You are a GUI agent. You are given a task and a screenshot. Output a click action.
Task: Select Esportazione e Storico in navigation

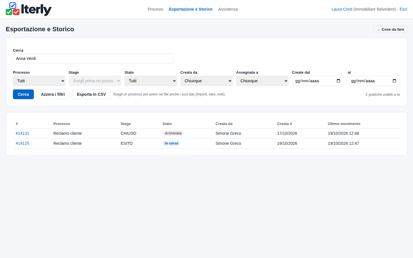pyautogui.click(x=191, y=9)
